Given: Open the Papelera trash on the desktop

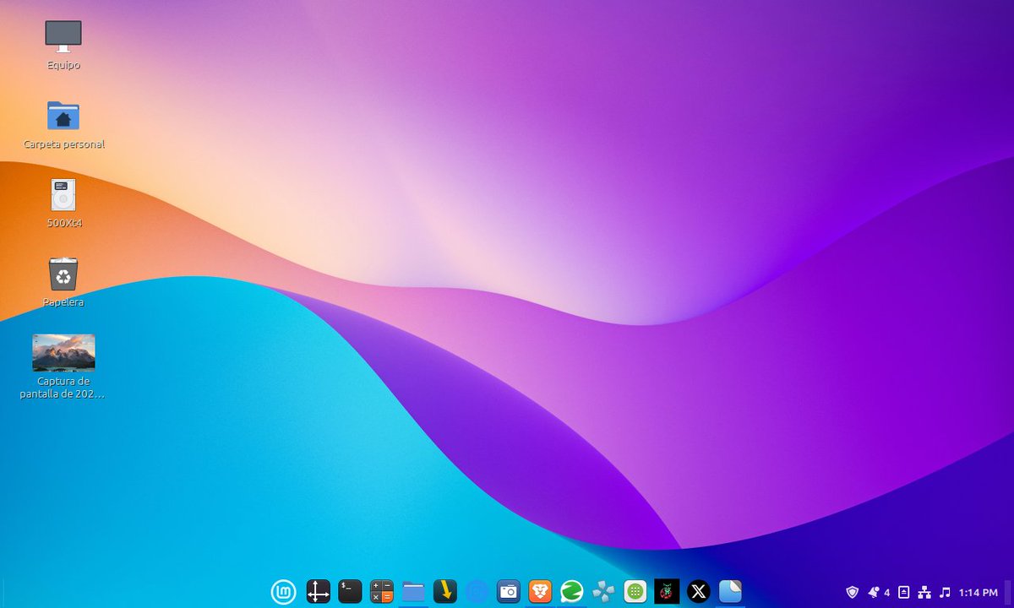Looking at the screenshot, I should click(x=63, y=274).
